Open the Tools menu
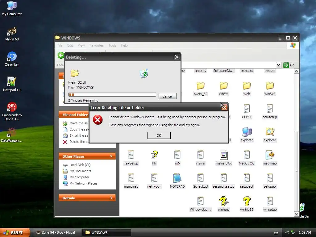Viewport: 316px width, 237px height. point(112,45)
